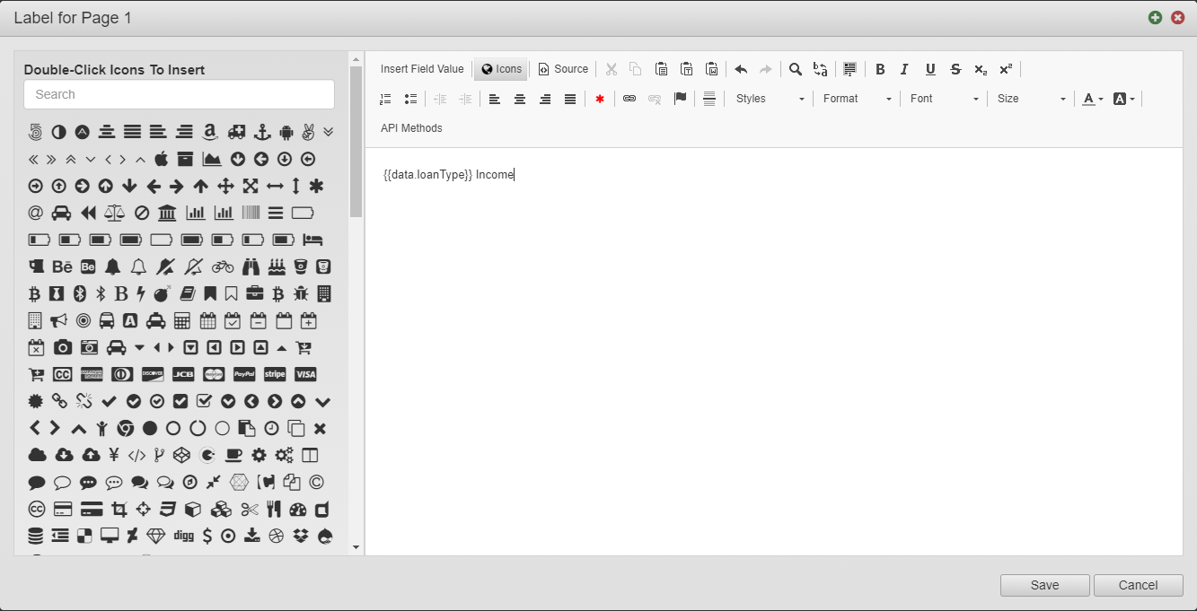
Task: Toggle italic formatting
Action: pos(904,69)
